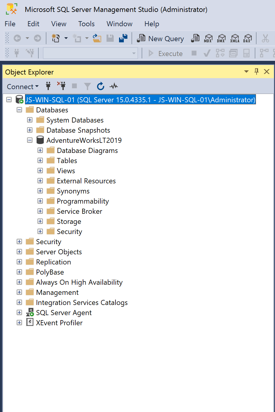
Task: Click the Disconnect icon with red X
Action: pyautogui.click(x=61, y=86)
